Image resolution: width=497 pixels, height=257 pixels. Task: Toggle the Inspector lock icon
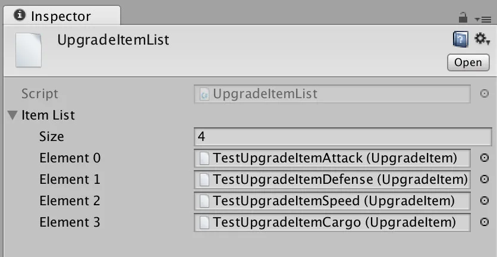coord(463,17)
